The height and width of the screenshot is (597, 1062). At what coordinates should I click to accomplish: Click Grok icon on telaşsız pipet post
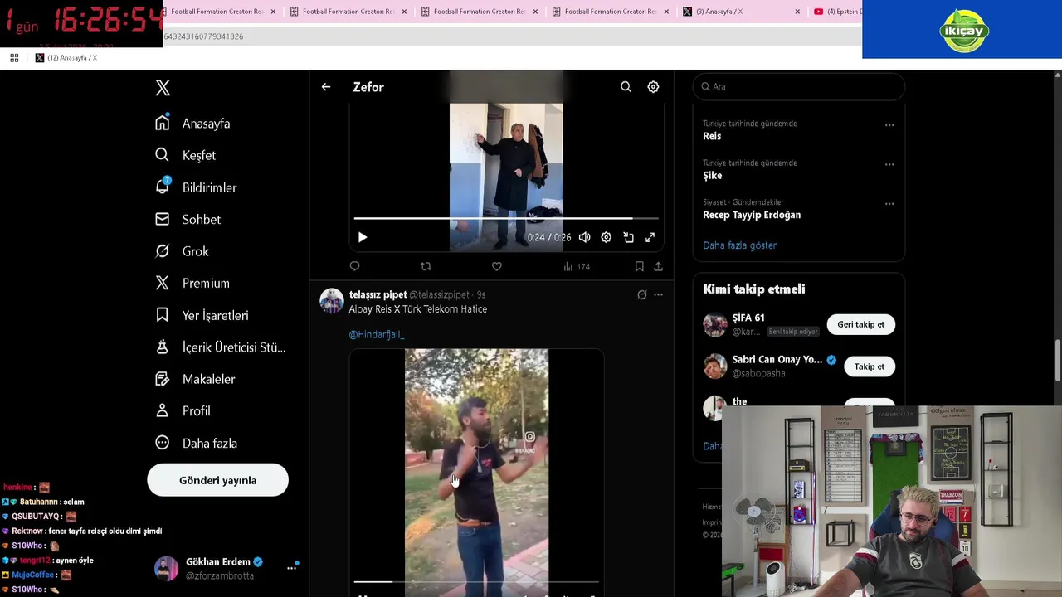tap(641, 294)
